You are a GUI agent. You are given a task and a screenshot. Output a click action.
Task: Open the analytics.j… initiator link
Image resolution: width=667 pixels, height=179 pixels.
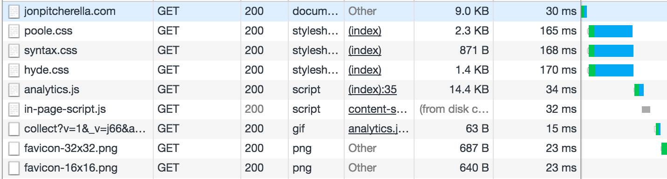(x=378, y=129)
